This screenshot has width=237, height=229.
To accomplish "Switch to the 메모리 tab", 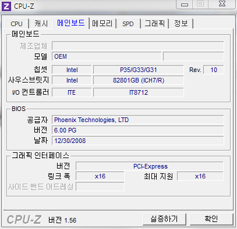I will tap(102, 24).
